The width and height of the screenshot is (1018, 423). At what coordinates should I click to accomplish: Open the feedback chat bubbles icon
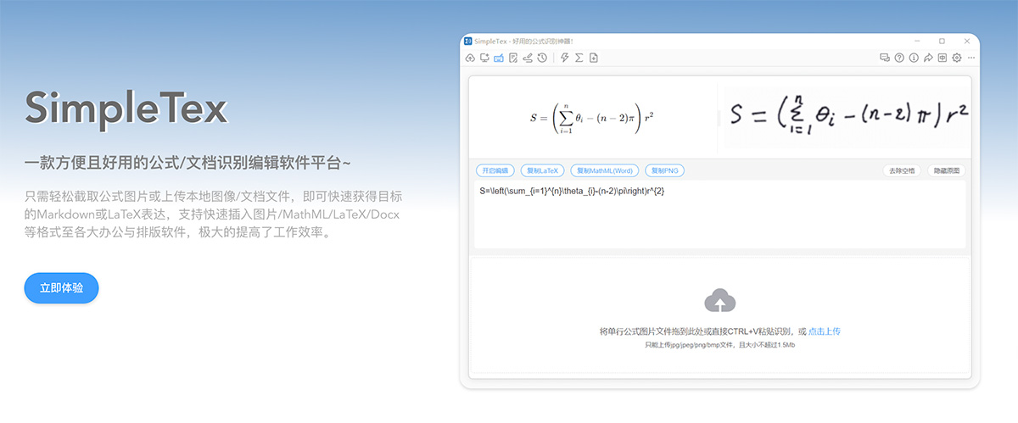[885, 58]
